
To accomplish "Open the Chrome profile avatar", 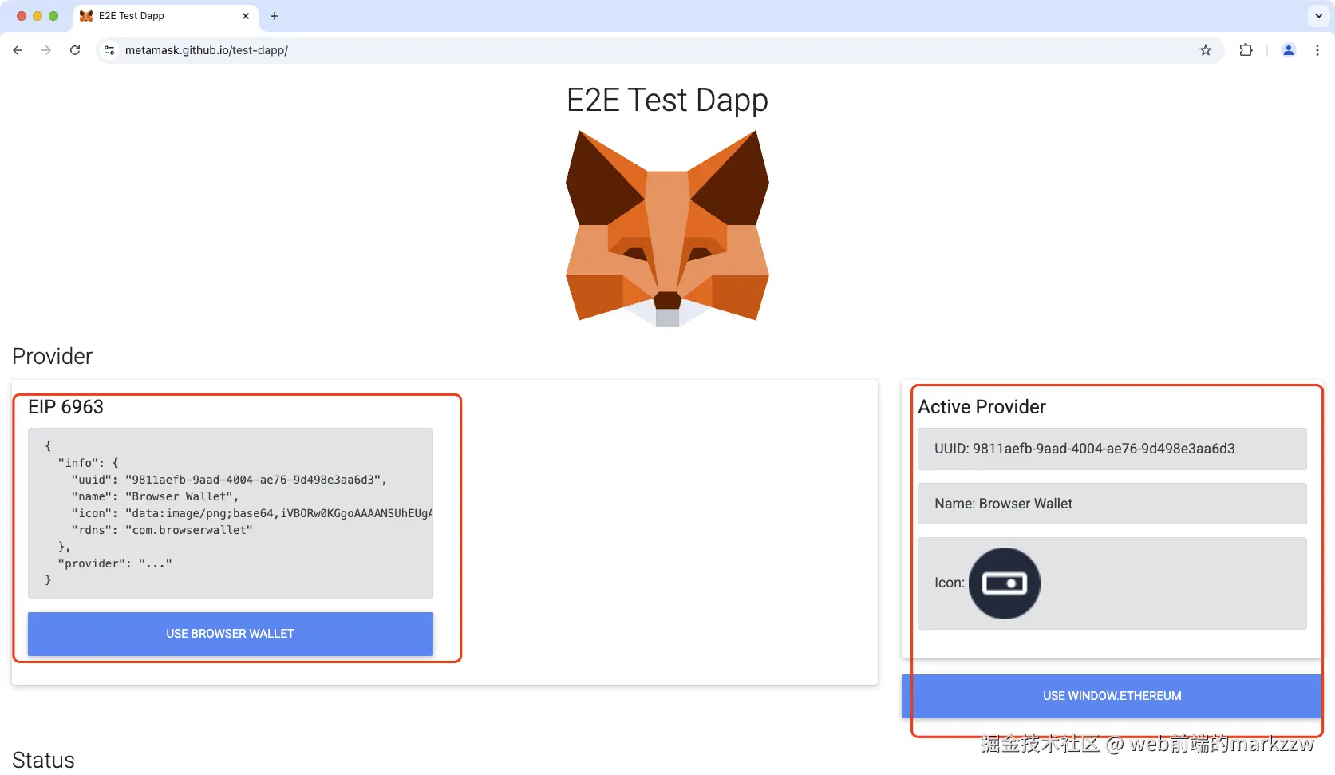I will [1288, 50].
